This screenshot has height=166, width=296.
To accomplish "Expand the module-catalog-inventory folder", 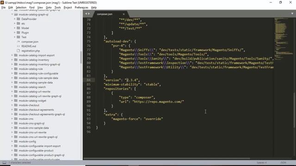I will (12, 60).
